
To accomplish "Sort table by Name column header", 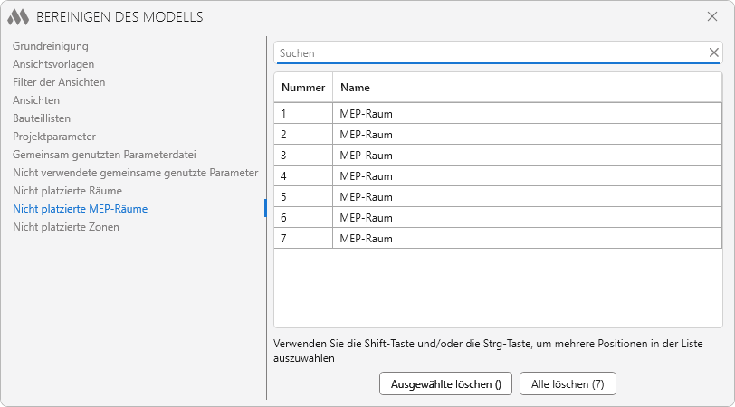I will [x=355, y=88].
